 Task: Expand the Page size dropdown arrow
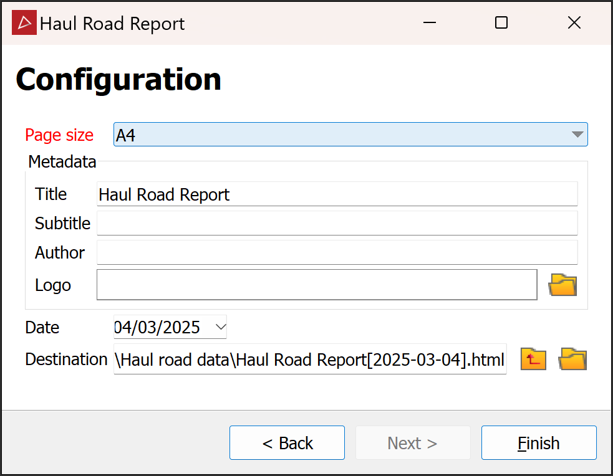click(x=577, y=135)
